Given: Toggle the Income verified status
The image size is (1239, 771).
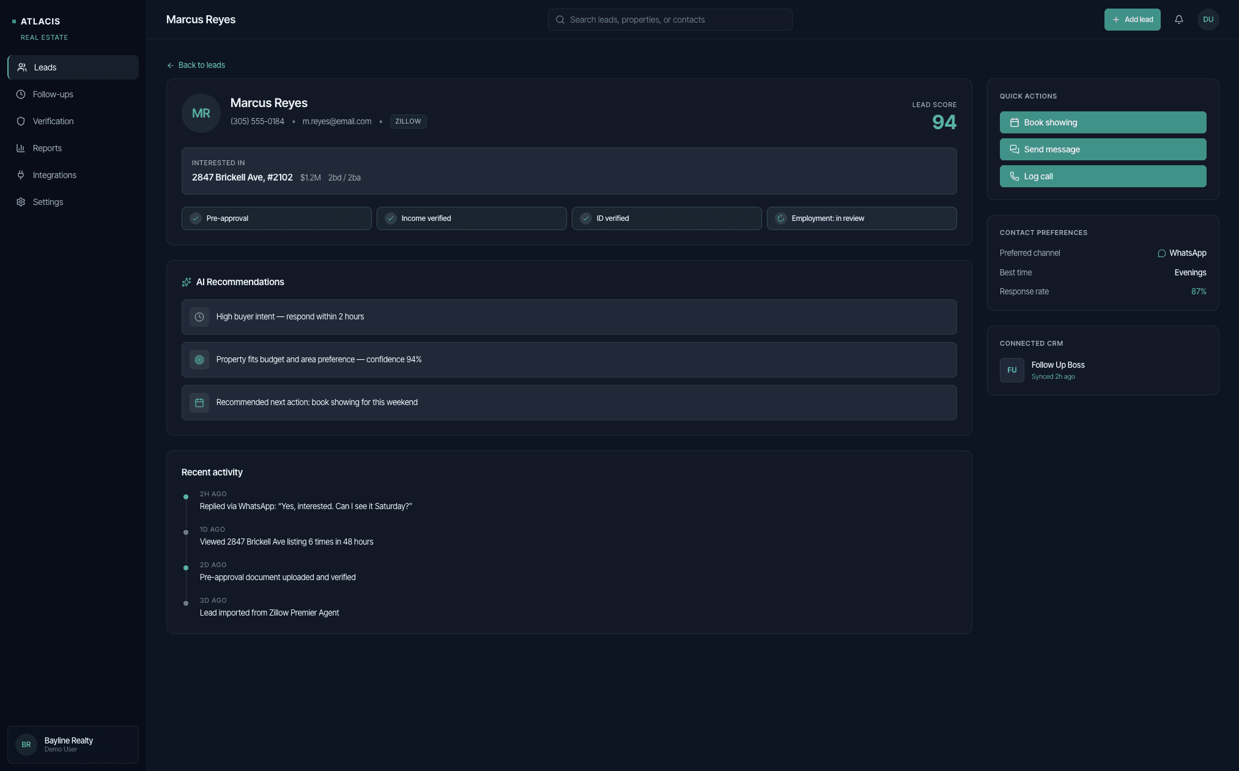Looking at the screenshot, I should 471,218.
